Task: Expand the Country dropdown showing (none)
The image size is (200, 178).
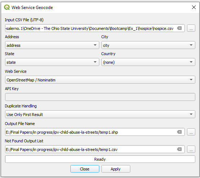Action: (x=148, y=62)
